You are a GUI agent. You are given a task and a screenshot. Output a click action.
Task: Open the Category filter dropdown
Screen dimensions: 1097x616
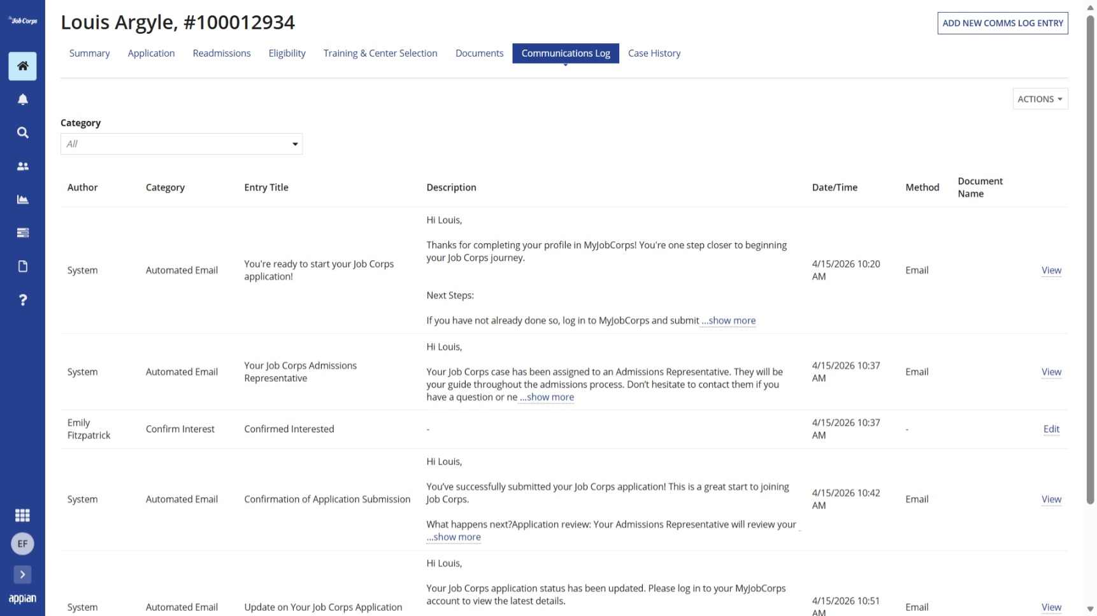pos(182,144)
